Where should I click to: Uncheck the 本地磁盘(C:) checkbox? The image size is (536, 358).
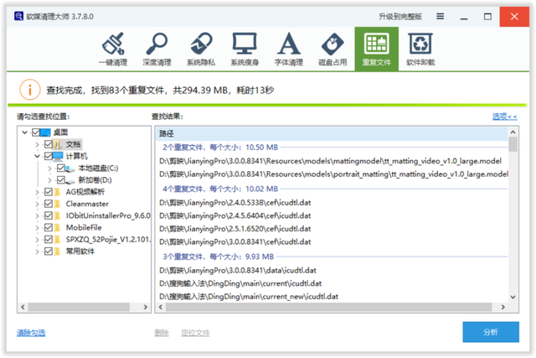click(61, 168)
